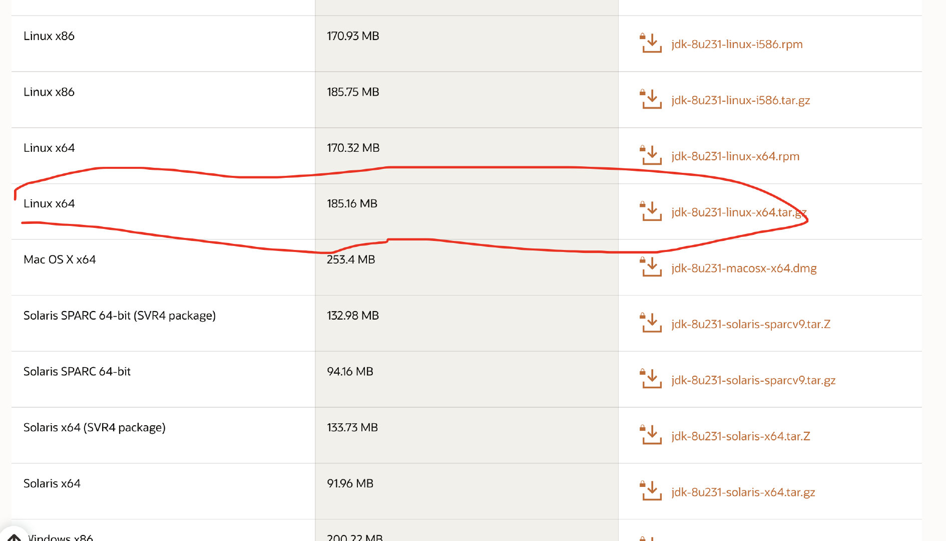The image size is (946, 541).
Task: Click Linux x64 label beside 170.32 MB
Action: pos(49,148)
